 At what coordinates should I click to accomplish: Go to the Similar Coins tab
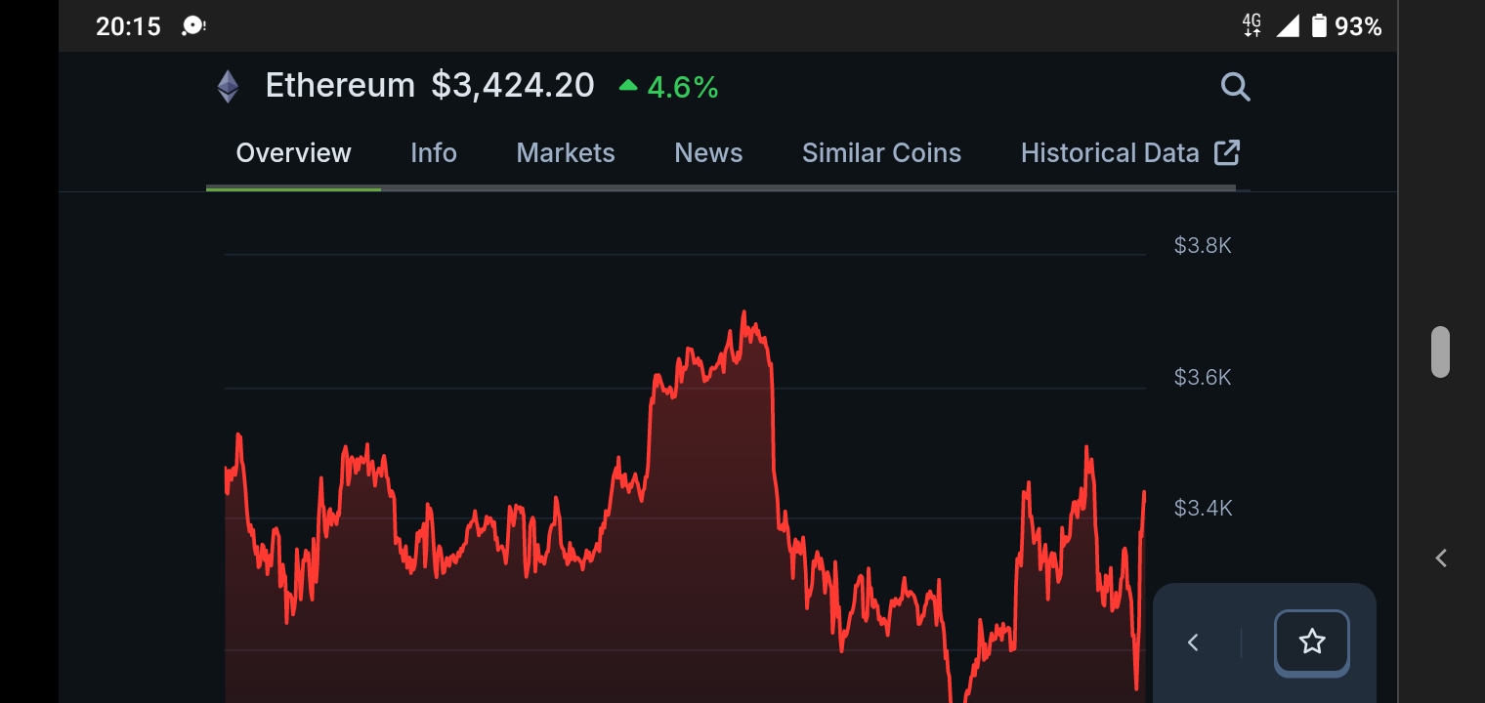(881, 153)
